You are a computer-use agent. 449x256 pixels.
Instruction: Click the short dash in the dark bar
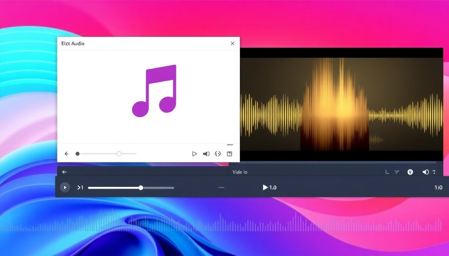pos(221,187)
